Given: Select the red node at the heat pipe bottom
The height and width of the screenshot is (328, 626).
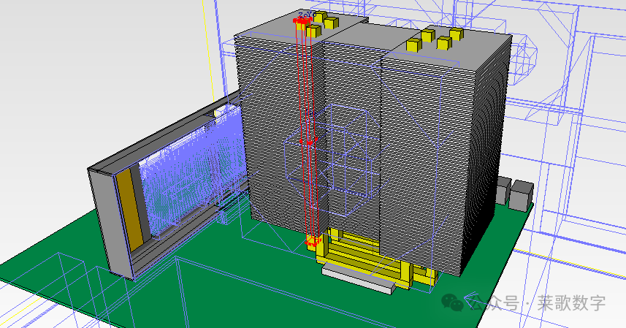Looking at the screenshot, I should coord(314,240).
